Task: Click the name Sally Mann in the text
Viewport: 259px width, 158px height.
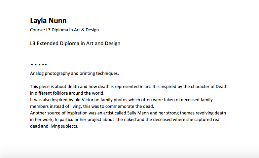Action: pyautogui.click(x=138, y=113)
